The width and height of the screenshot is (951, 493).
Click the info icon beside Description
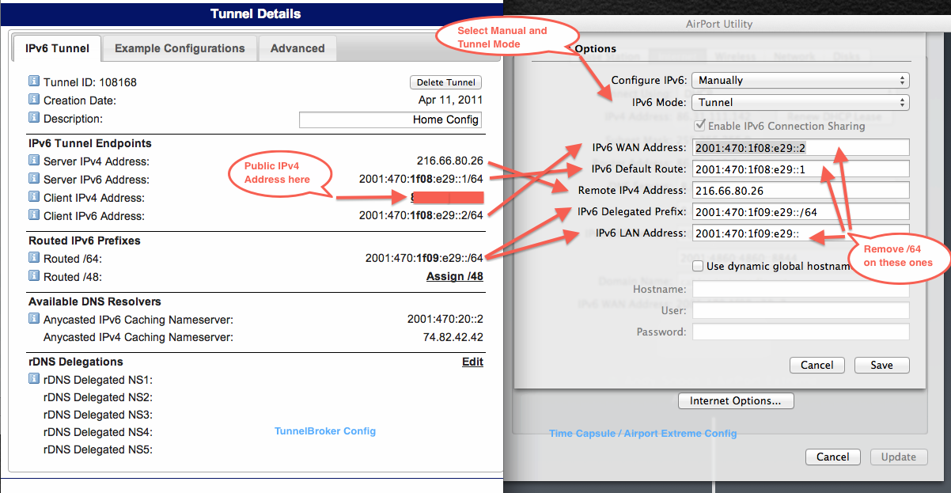click(x=34, y=118)
